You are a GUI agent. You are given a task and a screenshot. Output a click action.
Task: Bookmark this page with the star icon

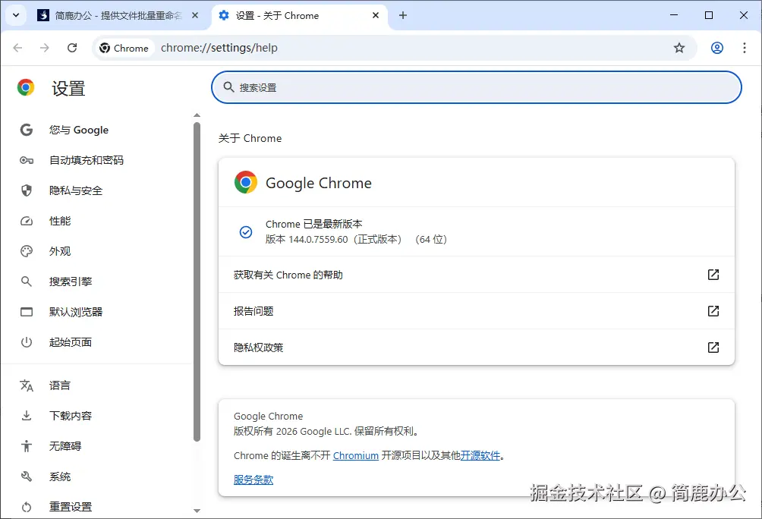click(679, 48)
